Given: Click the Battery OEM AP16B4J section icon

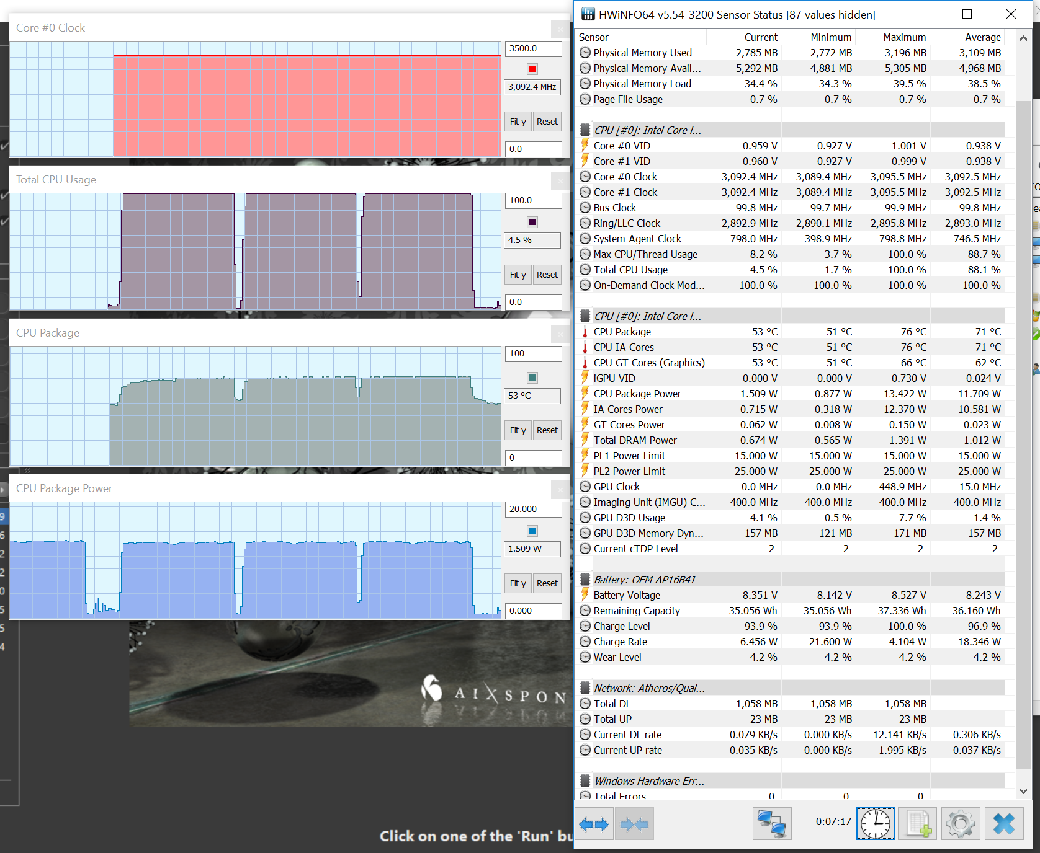Looking at the screenshot, I should (585, 580).
